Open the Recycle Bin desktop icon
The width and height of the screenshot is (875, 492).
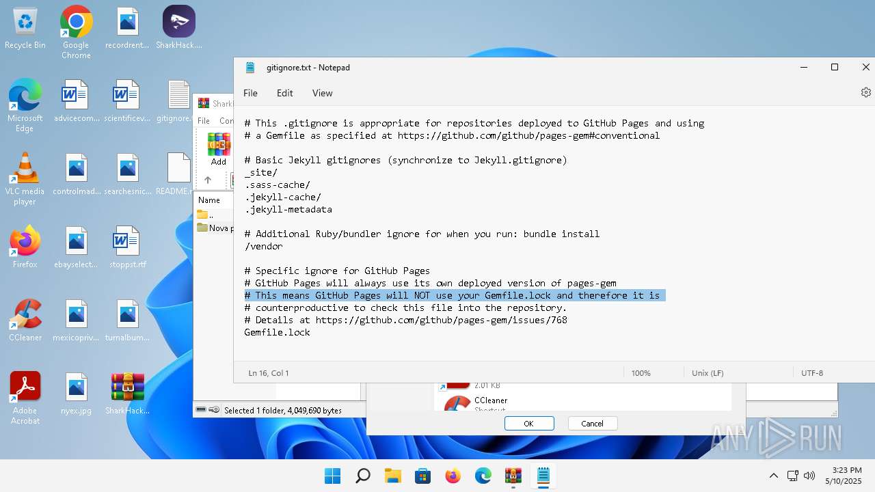[x=25, y=28]
